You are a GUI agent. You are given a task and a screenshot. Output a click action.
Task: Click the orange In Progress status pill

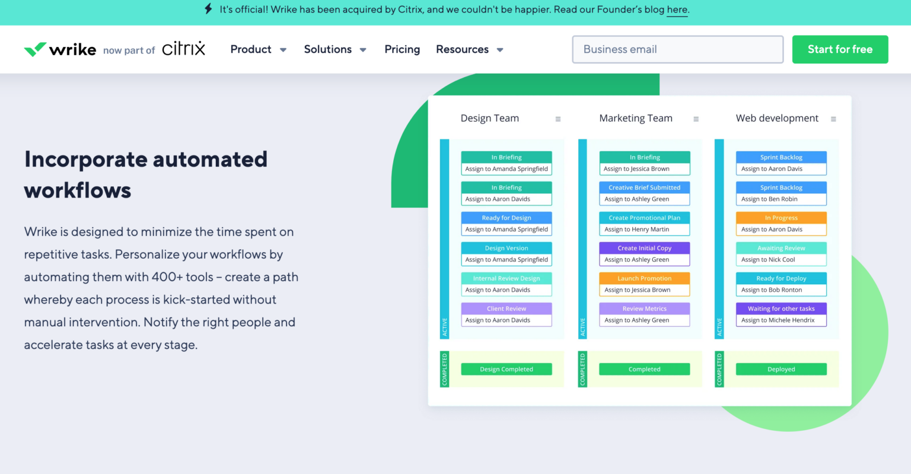pyautogui.click(x=781, y=218)
